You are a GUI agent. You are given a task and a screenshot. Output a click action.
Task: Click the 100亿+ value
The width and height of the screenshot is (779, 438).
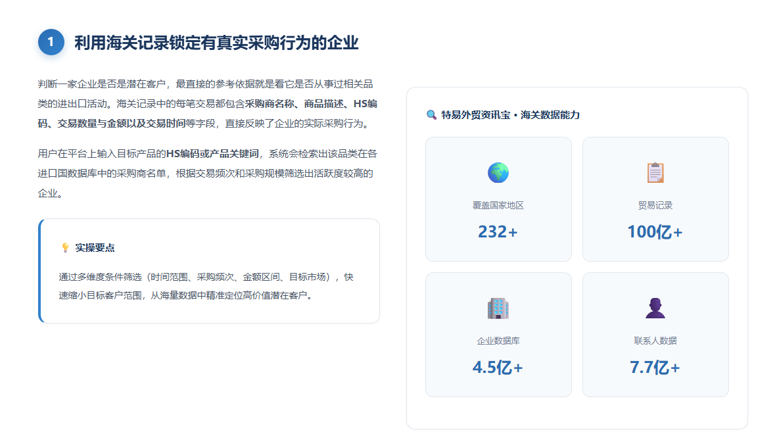coord(655,231)
